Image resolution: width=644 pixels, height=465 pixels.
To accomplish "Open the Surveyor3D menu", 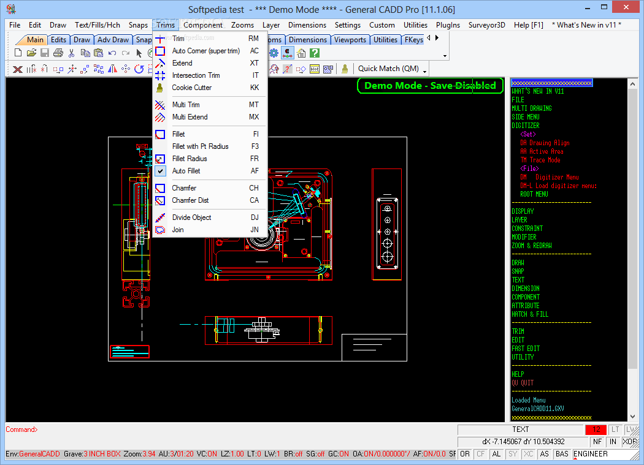I will tap(487, 25).
